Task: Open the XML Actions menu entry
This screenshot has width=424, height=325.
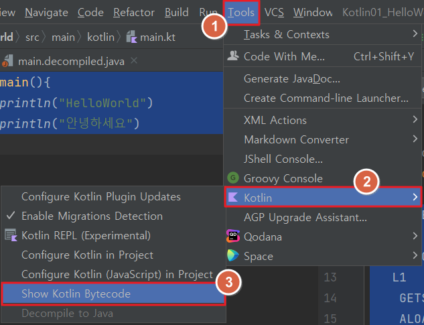Action: coord(322,120)
